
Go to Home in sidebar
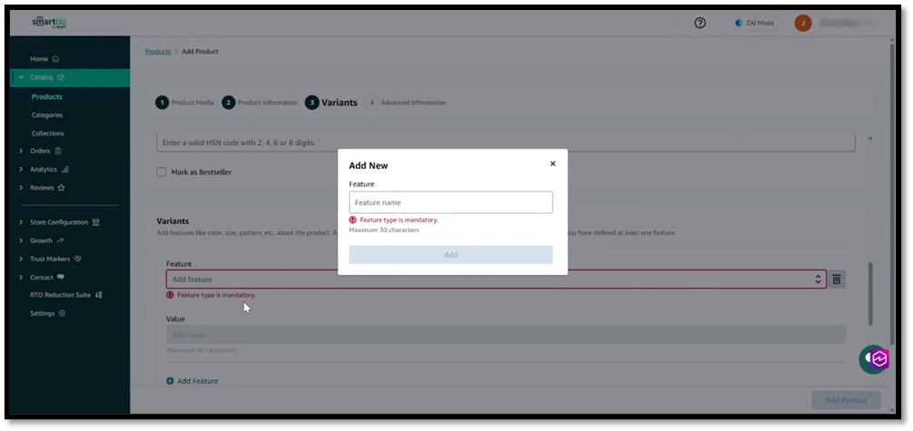pyautogui.click(x=45, y=59)
